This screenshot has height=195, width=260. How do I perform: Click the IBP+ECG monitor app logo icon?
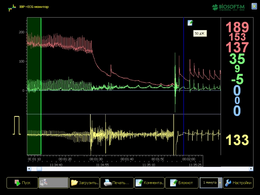12,7
